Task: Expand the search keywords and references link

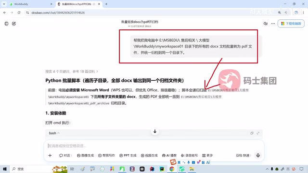Action: tap(72, 72)
